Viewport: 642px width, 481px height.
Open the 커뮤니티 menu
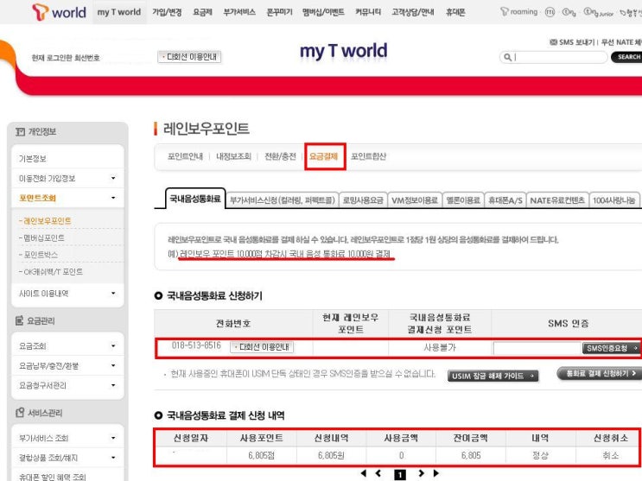point(368,12)
